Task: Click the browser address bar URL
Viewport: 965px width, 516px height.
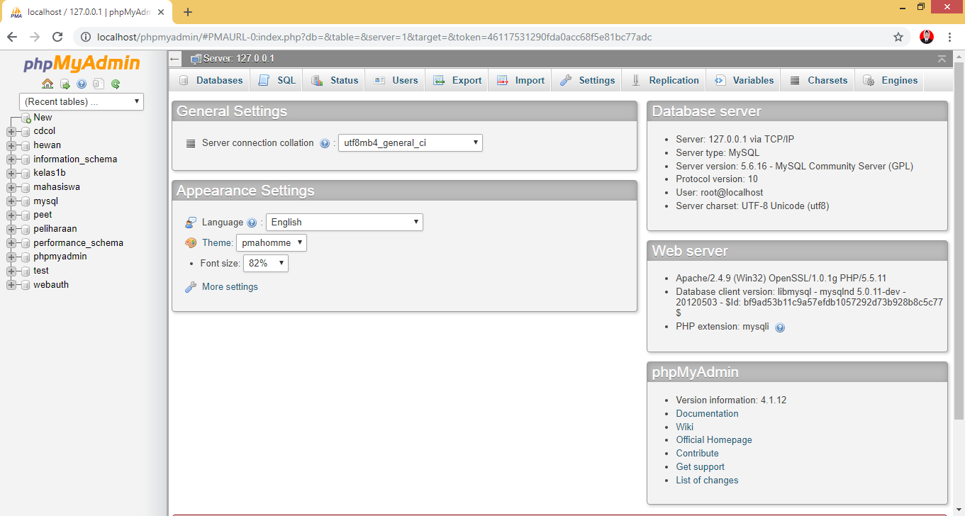Action: 374,37
